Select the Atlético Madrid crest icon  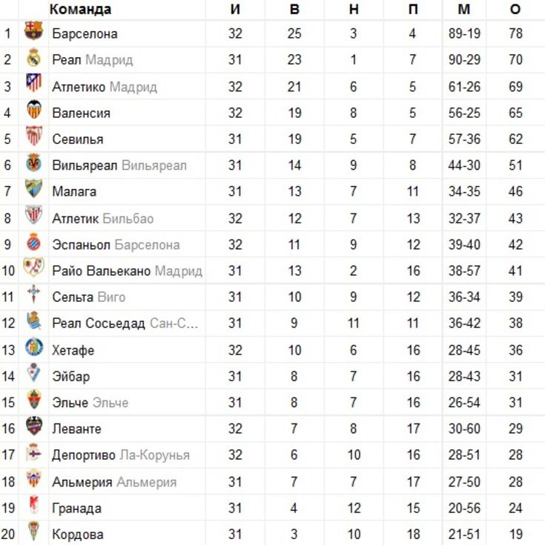coord(33,83)
